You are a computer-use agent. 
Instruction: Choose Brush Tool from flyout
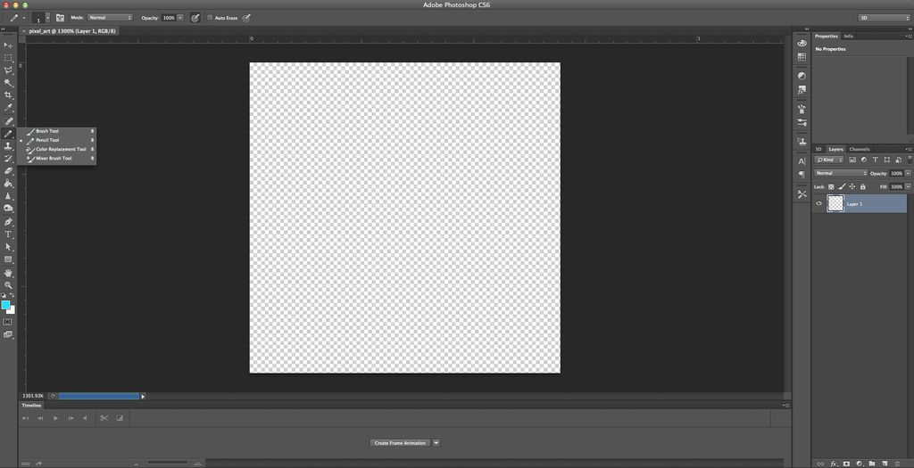click(57, 131)
